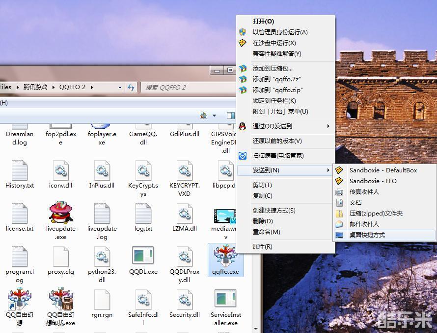
Task: Toggle the preview pane button
Action: point(230,116)
